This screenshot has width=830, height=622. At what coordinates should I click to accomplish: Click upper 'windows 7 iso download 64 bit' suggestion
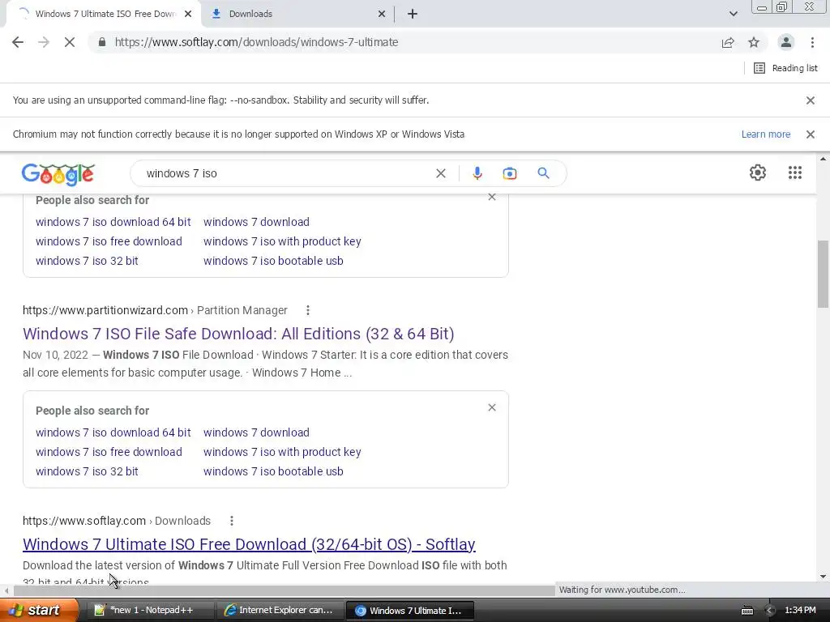(x=113, y=222)
